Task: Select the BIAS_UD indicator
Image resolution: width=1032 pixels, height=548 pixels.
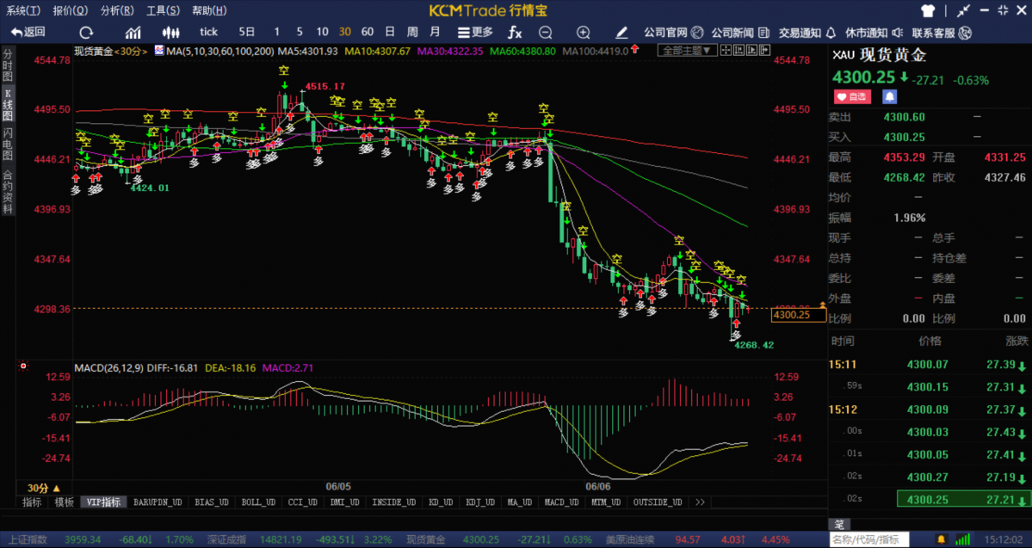Action: coord(211,502)
